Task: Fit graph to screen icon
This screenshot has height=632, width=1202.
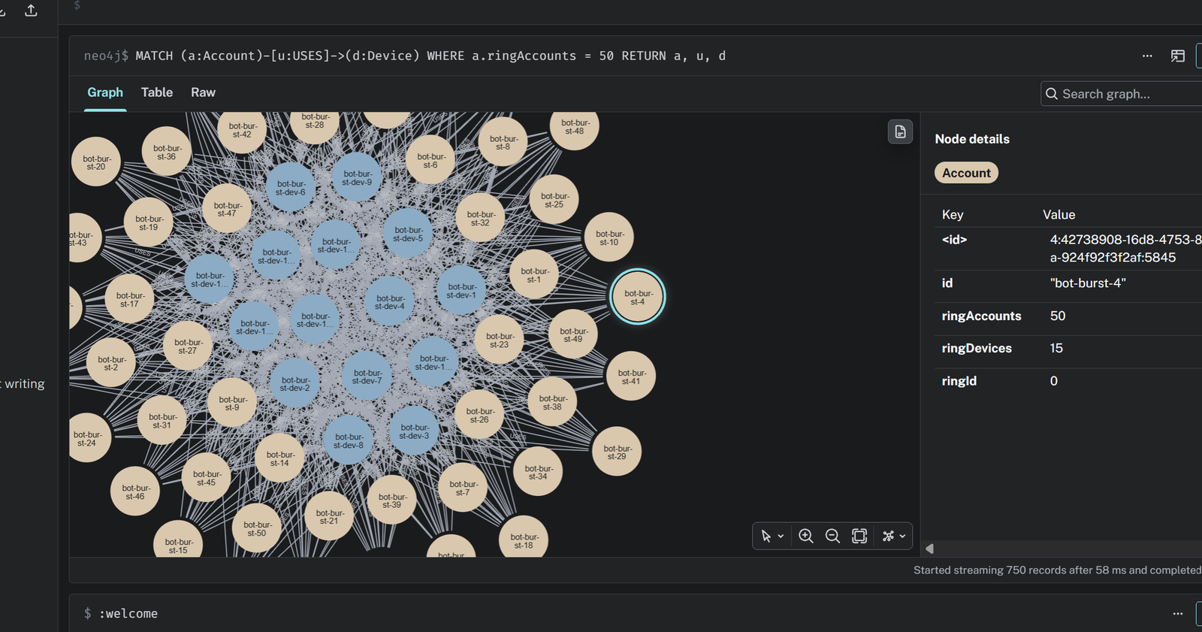Action: pyautogui.click(x=859, y=536)
